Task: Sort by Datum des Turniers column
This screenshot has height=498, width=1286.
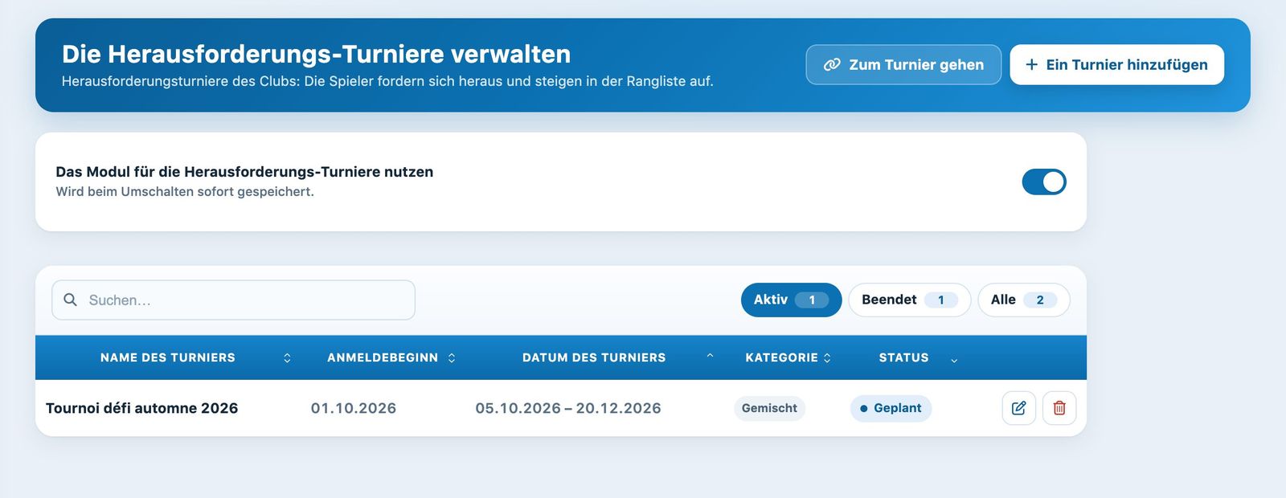Action: tap(594, 357)
